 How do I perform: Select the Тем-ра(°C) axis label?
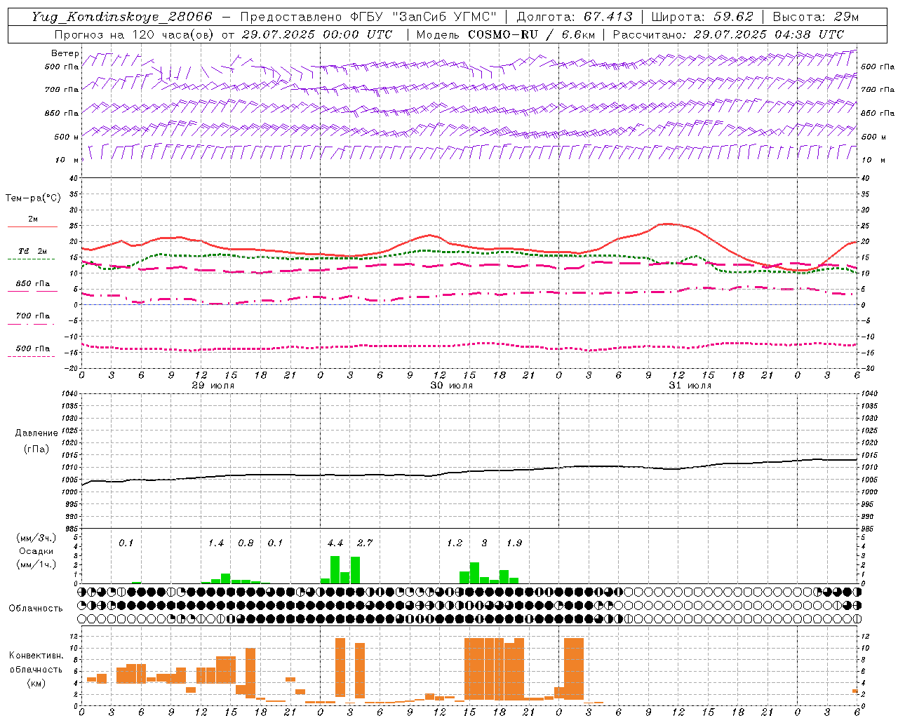33,198
